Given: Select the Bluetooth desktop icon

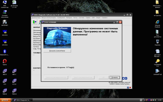Looking at the screenshot, I should (5, 52).
